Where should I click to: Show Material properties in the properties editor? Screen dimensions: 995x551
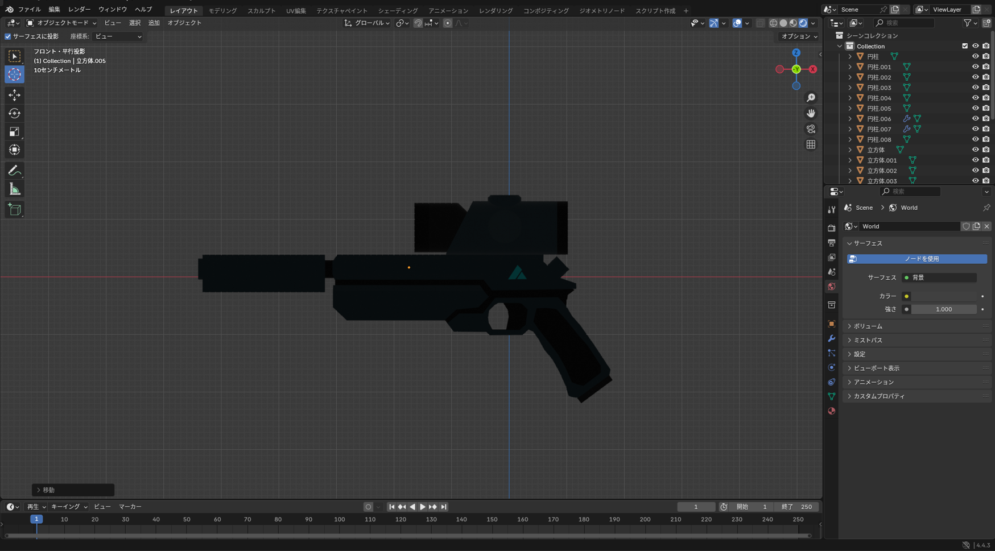(x=831, y=411)
